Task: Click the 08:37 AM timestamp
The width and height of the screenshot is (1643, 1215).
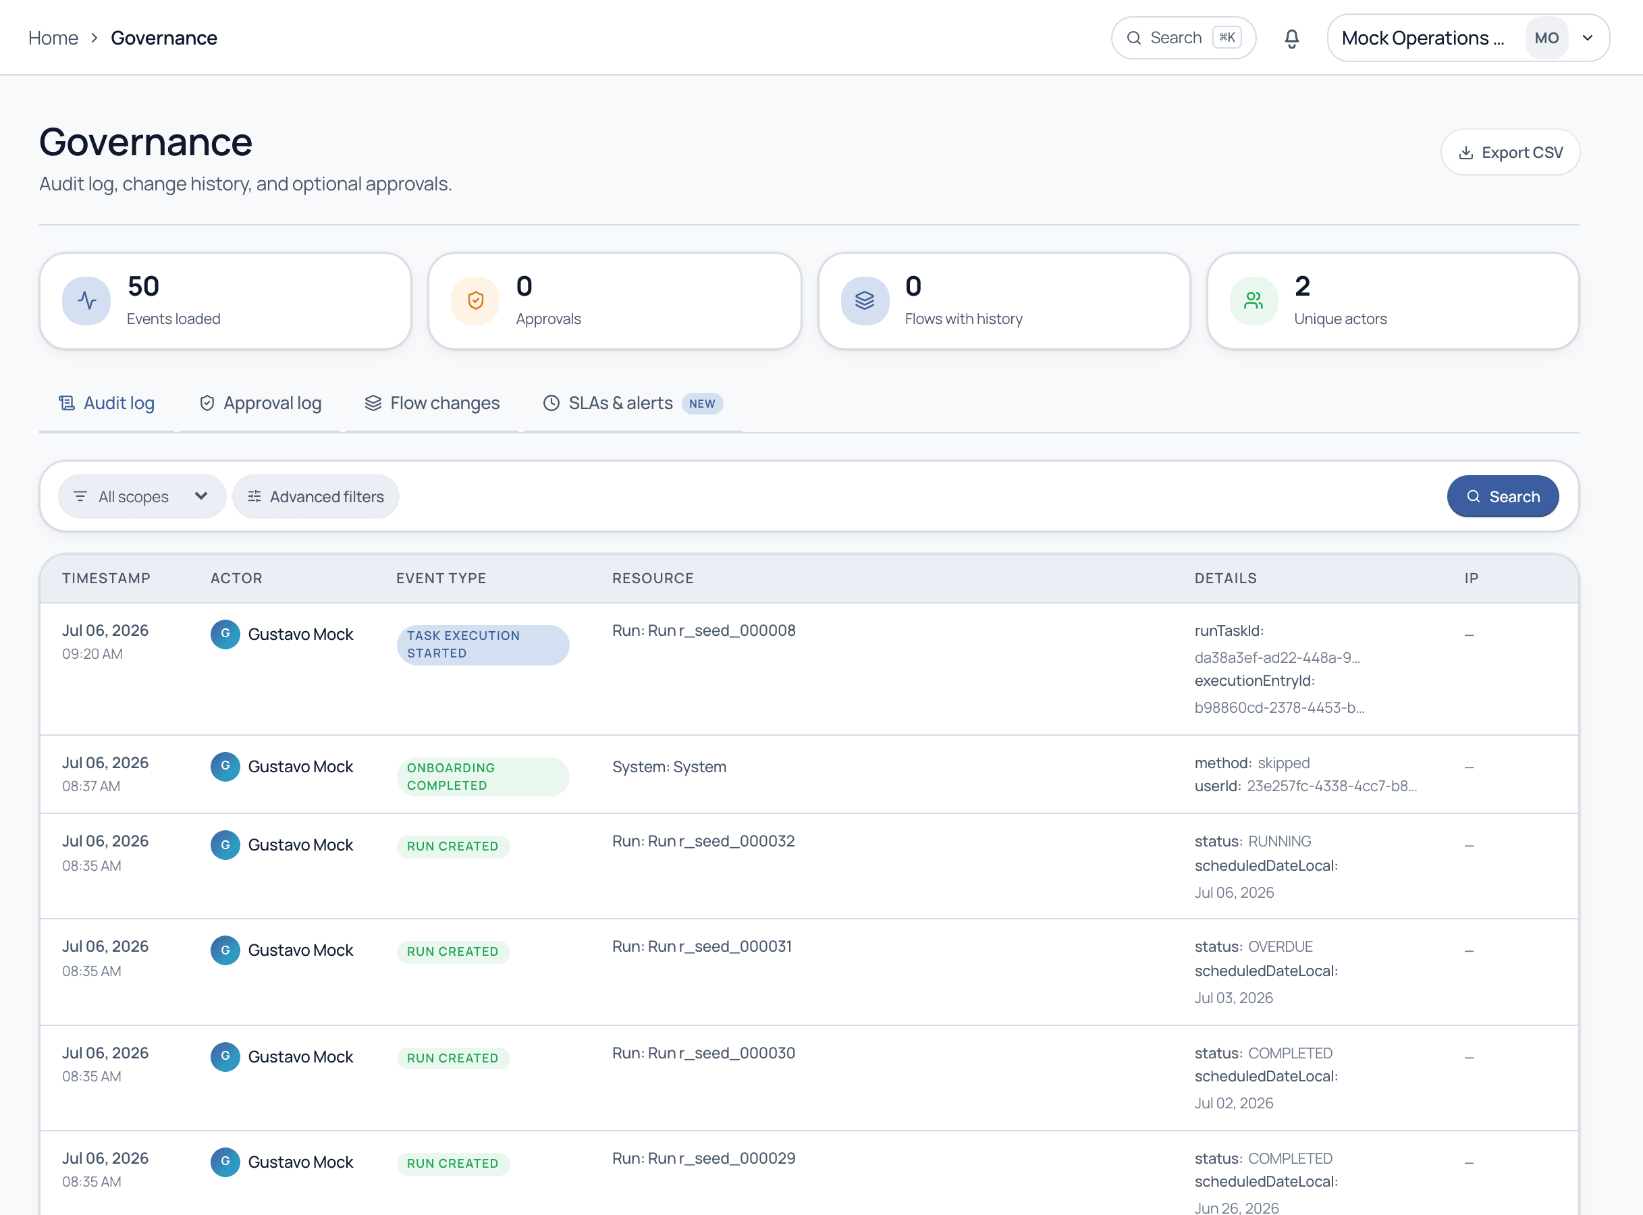Action: [x=91, y=786]
